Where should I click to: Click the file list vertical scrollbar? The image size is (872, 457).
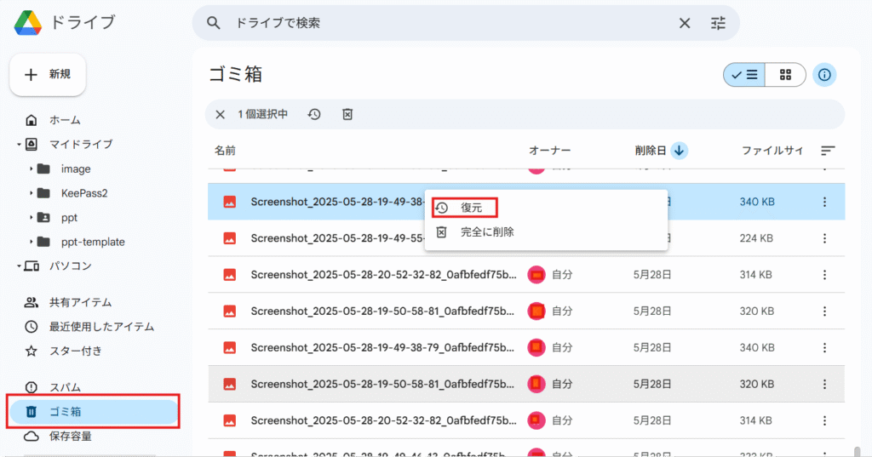[857, 450]
